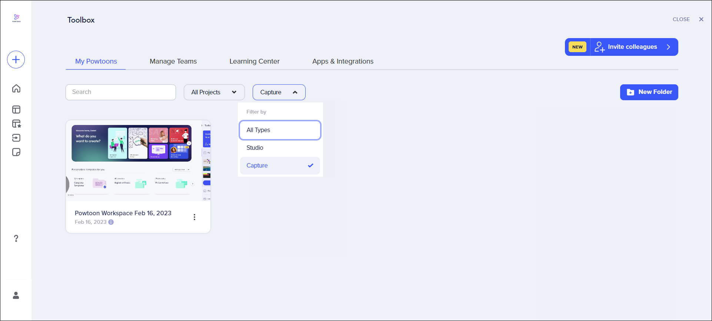
Task: Select the Studio filter option
Action: coord(280,148)
